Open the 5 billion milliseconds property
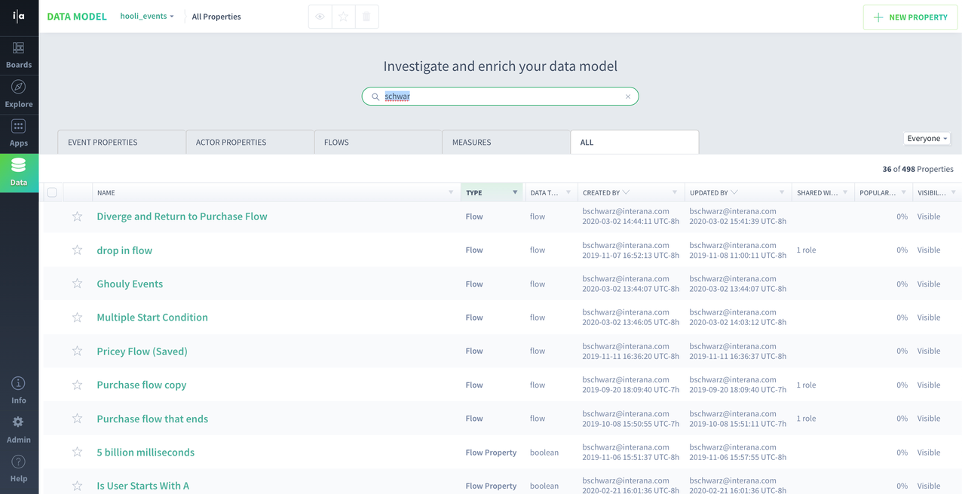 pyautogui.click(x=146, y=453)
